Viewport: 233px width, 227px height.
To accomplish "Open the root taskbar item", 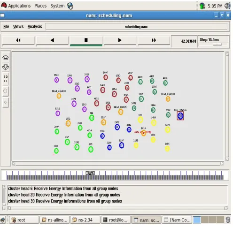I will click(x=24, y=220).
